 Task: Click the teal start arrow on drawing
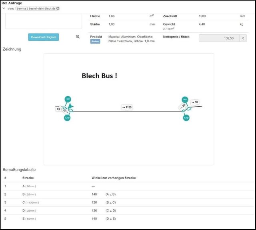[x=71, y=106]
